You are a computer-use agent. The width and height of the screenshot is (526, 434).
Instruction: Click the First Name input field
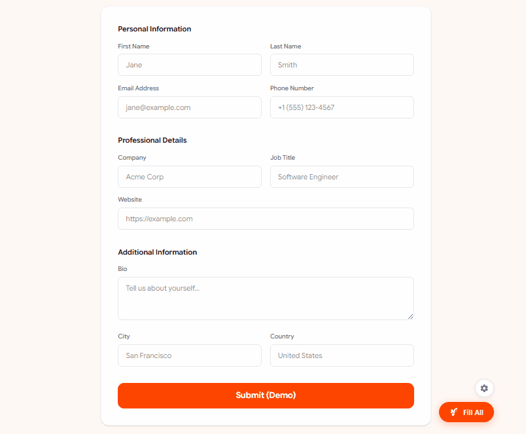189,65
